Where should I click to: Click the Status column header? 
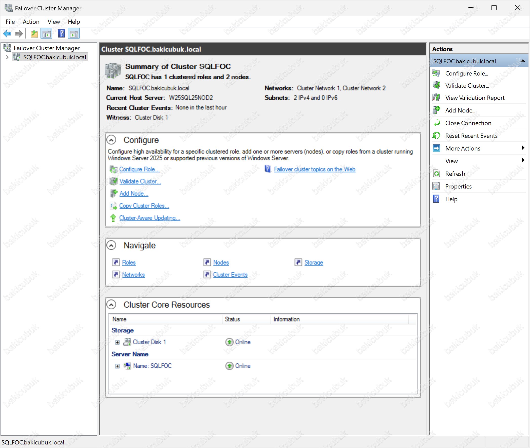tap(232, 319)
